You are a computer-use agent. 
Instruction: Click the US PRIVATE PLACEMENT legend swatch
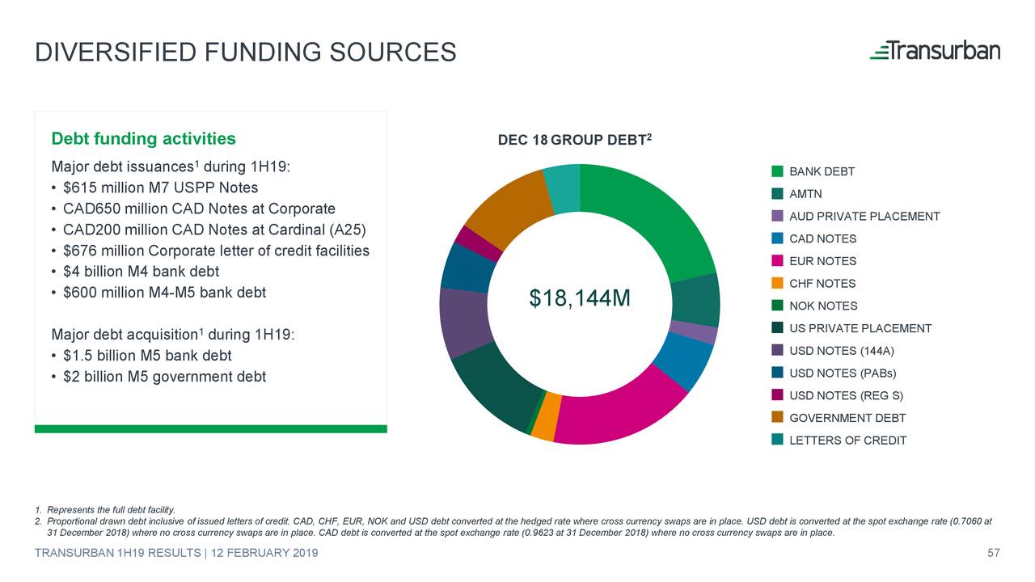click(x=777, y=328)
